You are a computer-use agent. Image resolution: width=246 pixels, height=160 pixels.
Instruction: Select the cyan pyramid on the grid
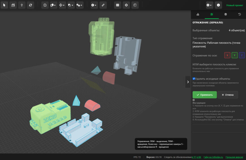76,101
